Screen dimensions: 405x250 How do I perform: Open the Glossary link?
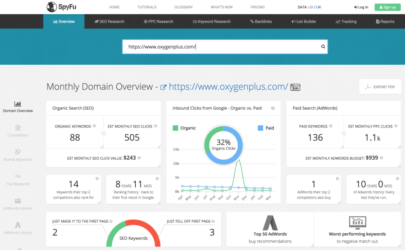click(x=184, y=7)
